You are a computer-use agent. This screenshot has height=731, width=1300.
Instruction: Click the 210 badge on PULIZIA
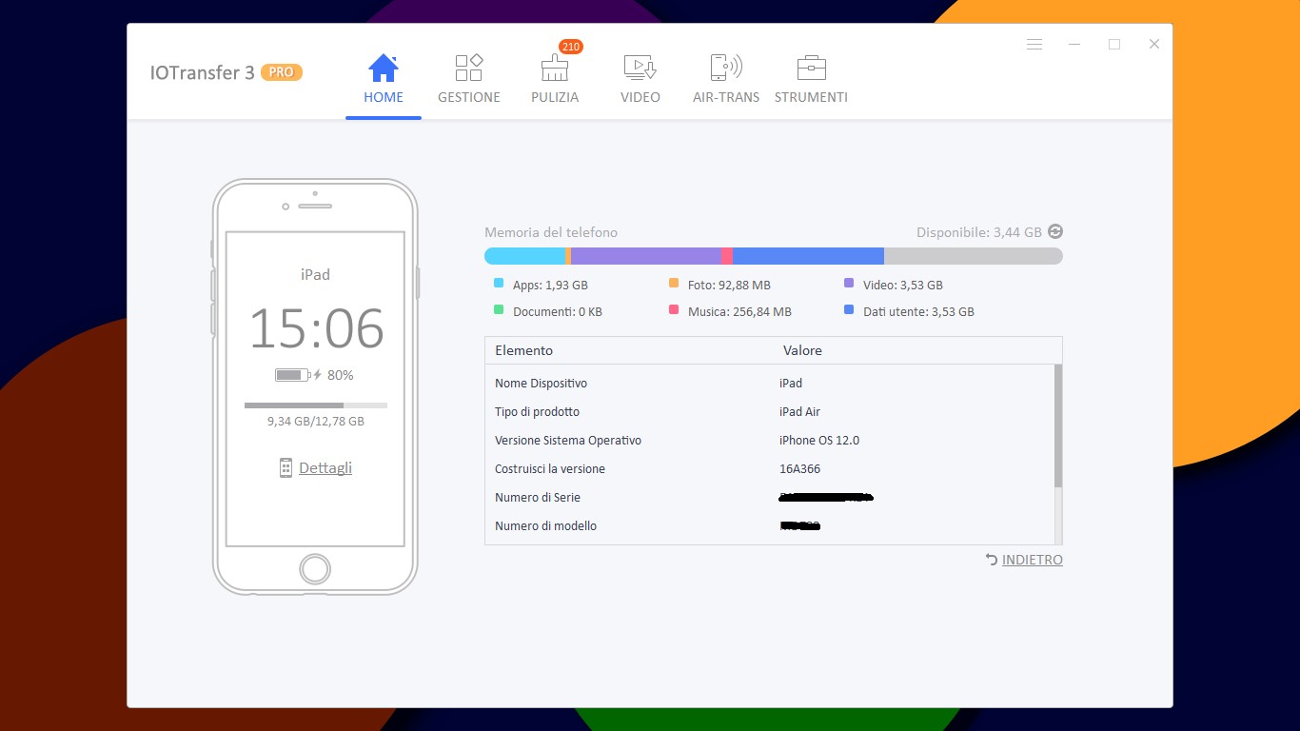(571, 47)
